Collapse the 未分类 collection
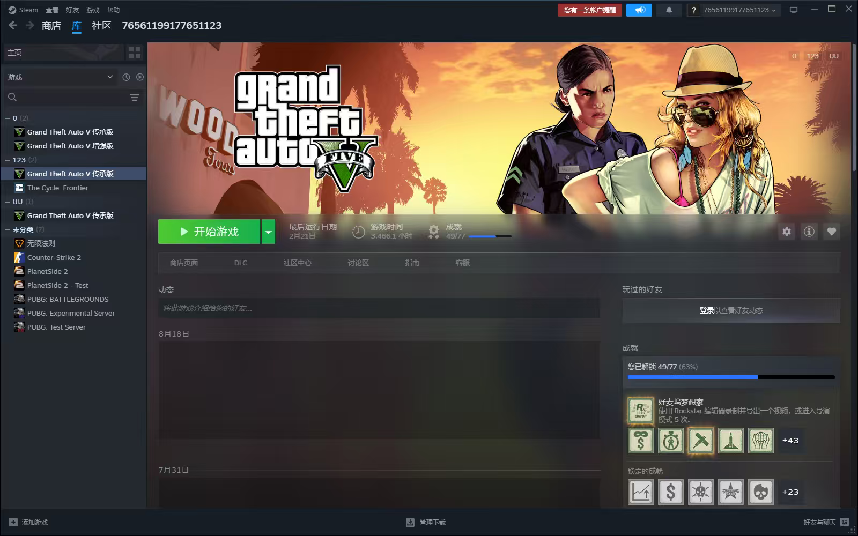Image resolution: width=858 pixels, height=536 pixels. point(8,229)
